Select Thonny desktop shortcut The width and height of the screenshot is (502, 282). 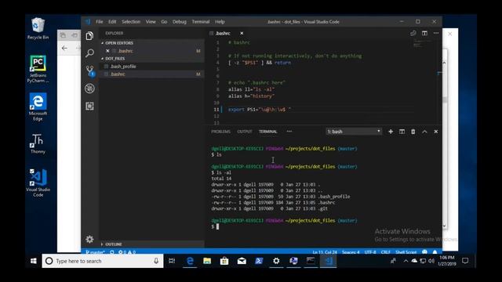pos(38,143)
